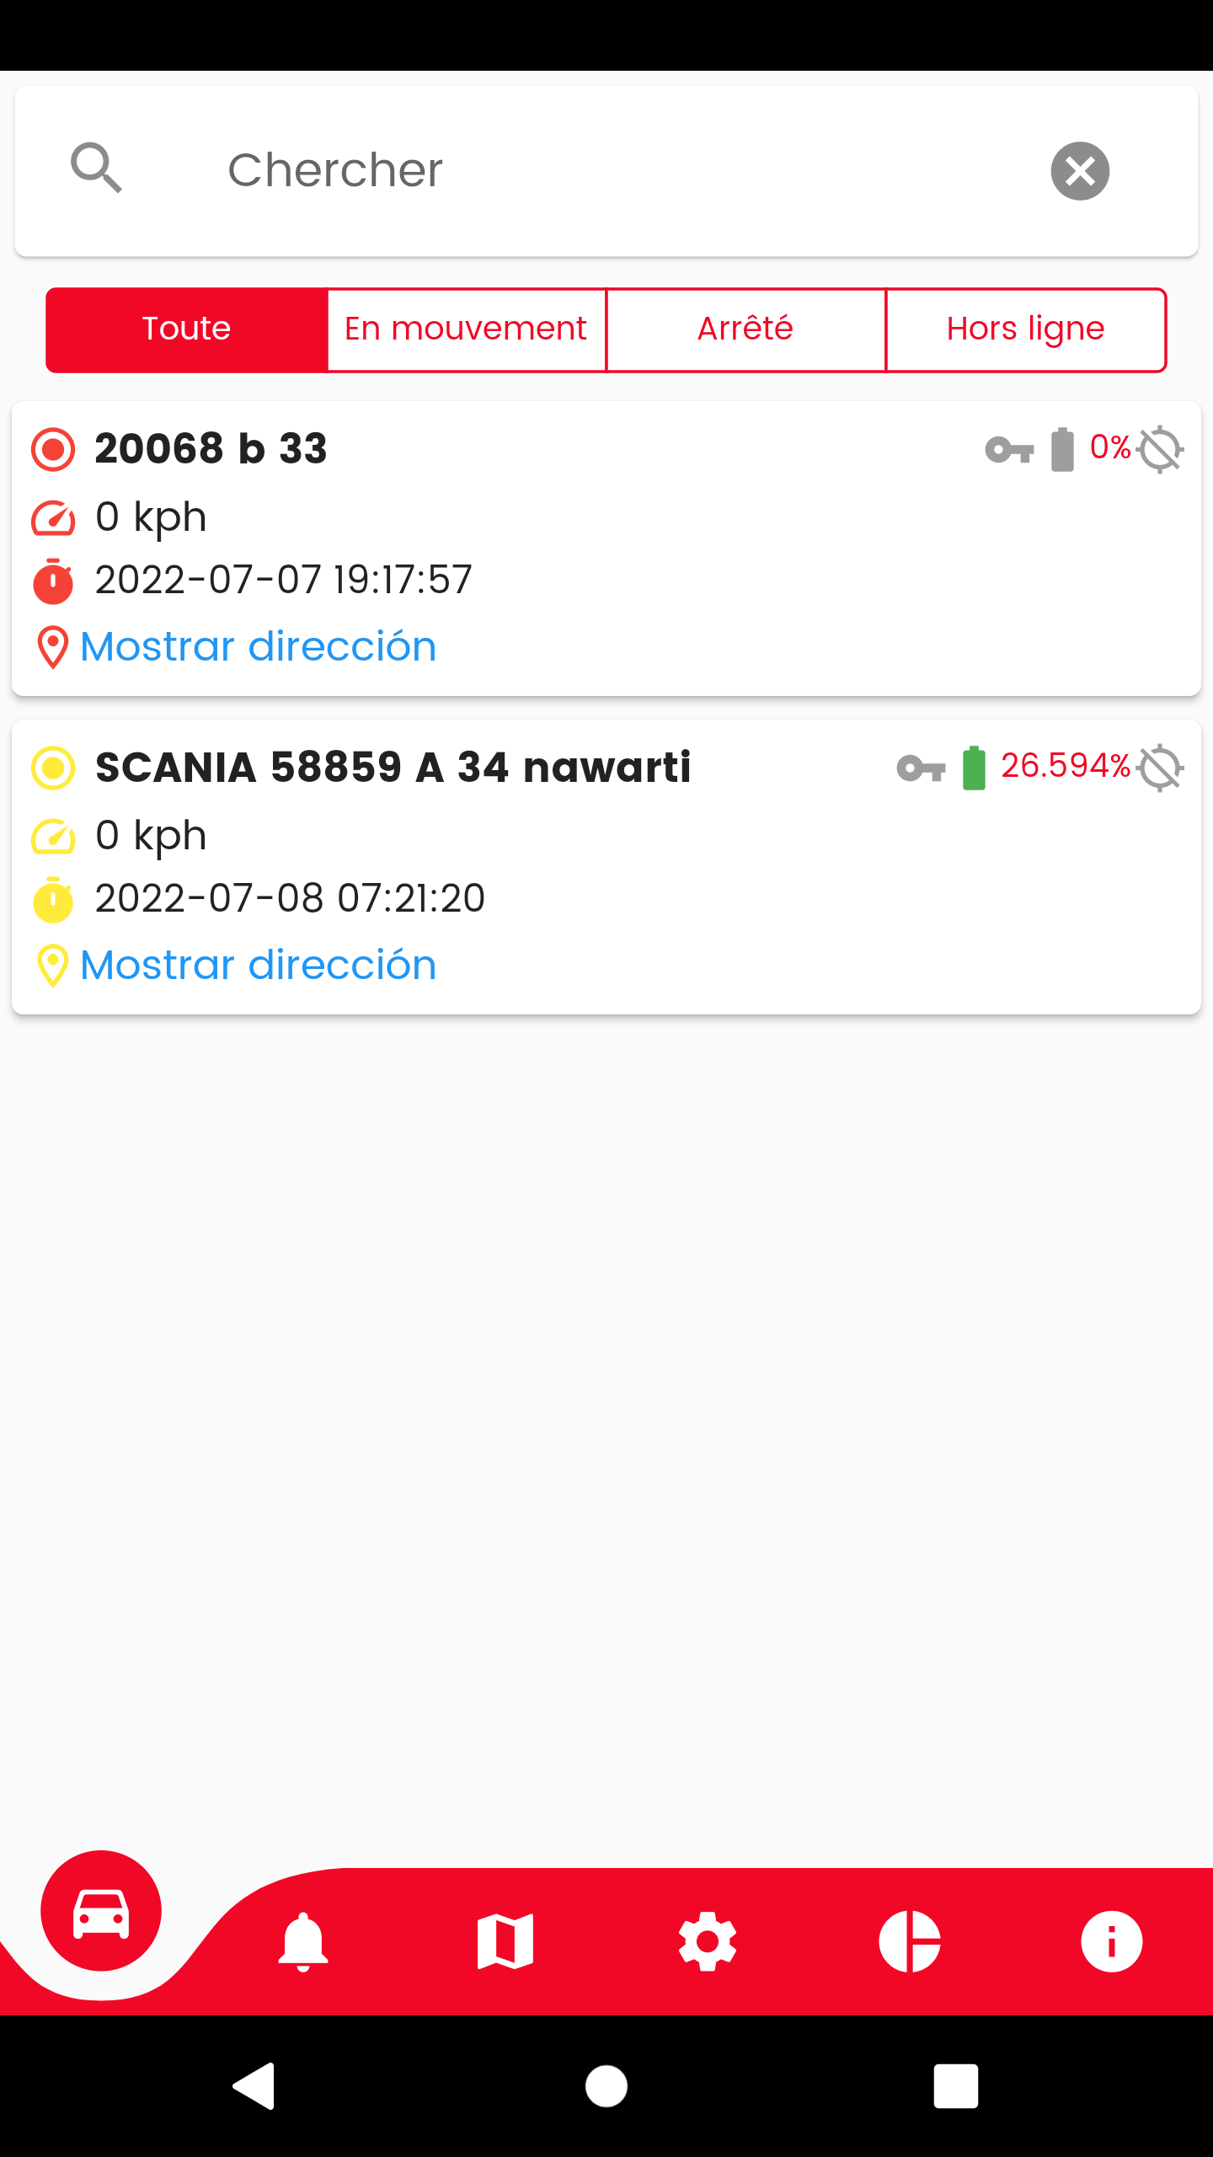
Task: Open the vehicles list car icon
Action: (x=101, y=1910)
